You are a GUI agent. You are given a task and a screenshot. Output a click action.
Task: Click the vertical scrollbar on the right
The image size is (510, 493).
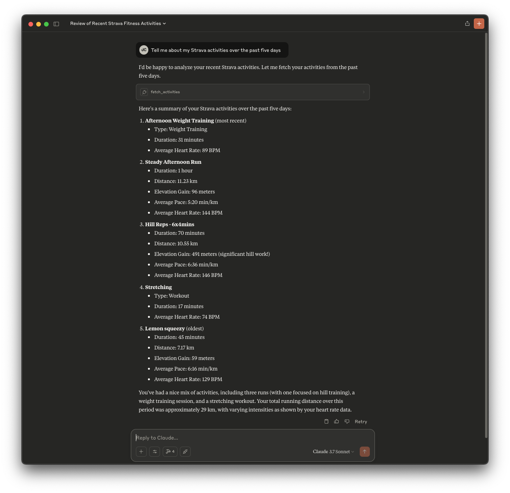coord(486,234)
